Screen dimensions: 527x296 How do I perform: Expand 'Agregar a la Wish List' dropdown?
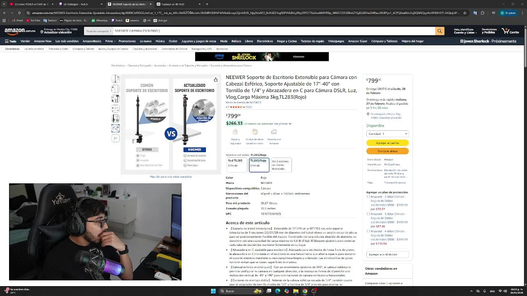387,254
